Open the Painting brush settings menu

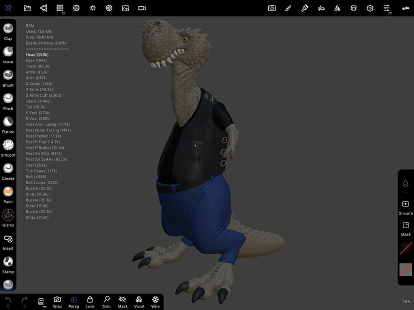coord(305,8)
